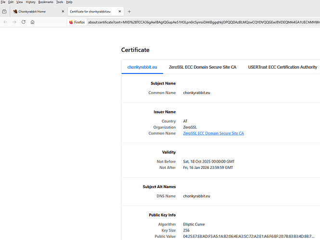Click the Firefox View icon in tab bar
Screen dimensions: 320x240
(4, 11)
